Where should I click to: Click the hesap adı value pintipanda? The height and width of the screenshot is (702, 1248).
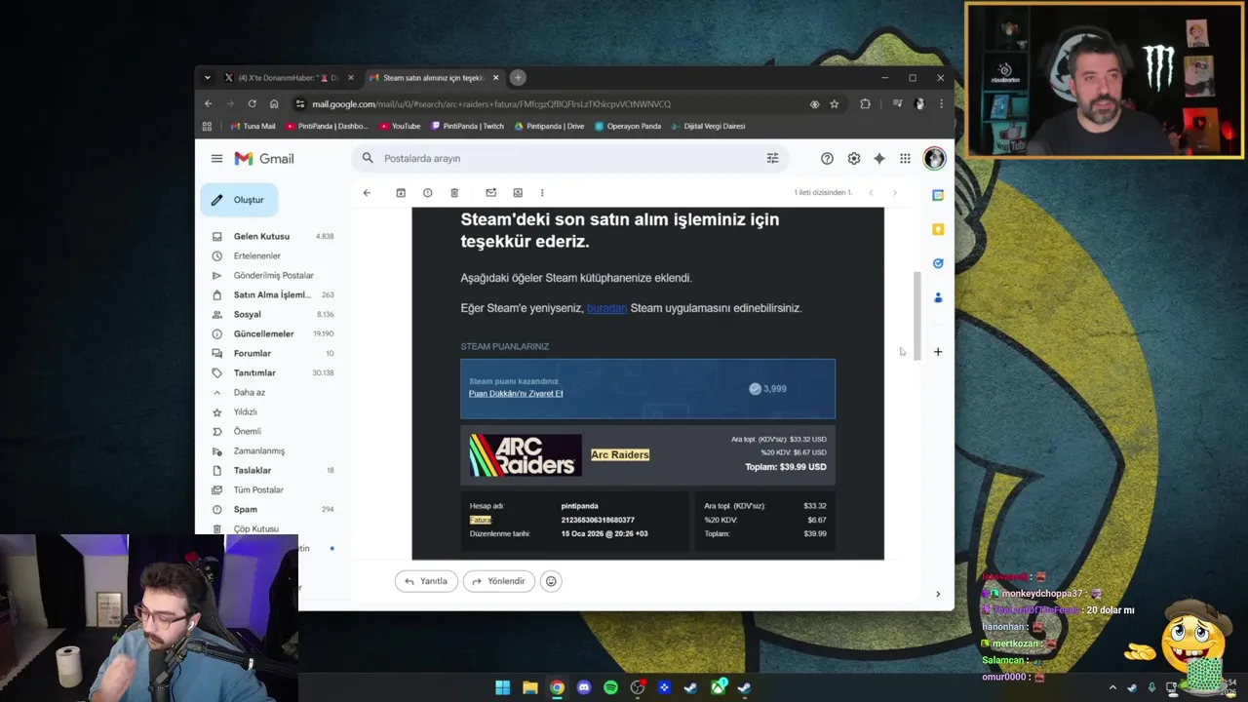(579, 506)
